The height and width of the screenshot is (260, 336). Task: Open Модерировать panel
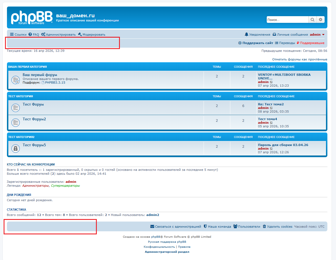[x=92, y=35]
